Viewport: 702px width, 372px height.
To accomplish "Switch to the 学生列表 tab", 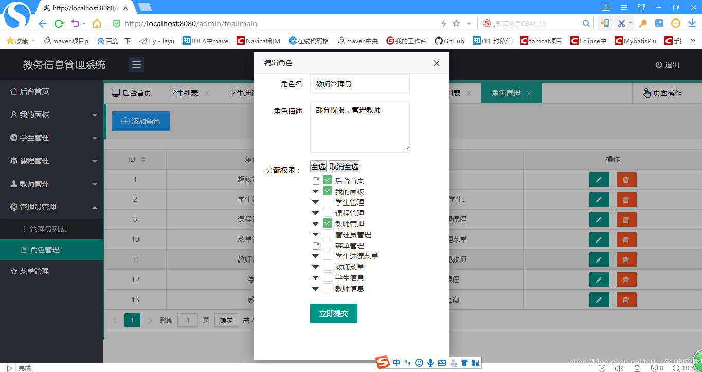I will pyautogui.click(x=184, y=93).
